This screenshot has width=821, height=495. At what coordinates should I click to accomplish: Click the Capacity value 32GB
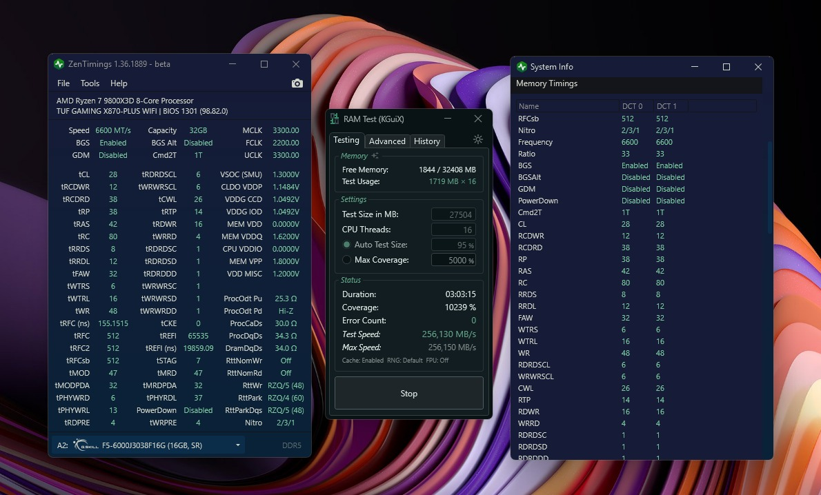(x=199, y=130)
